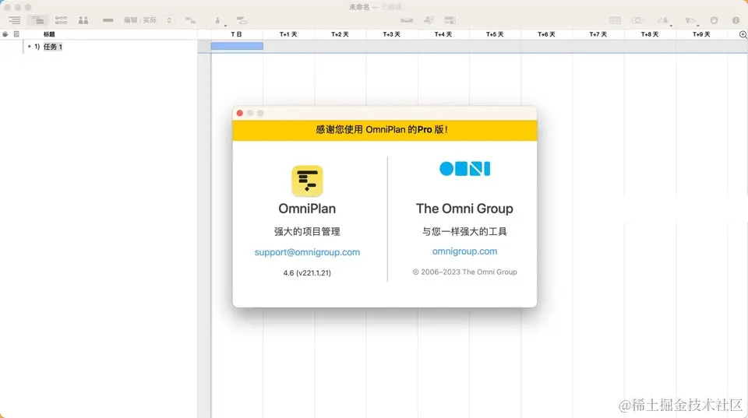Click the zoom magnifier in timeline header
The height and width of the screenshot is (418, 748).
(x=743, y=34)
